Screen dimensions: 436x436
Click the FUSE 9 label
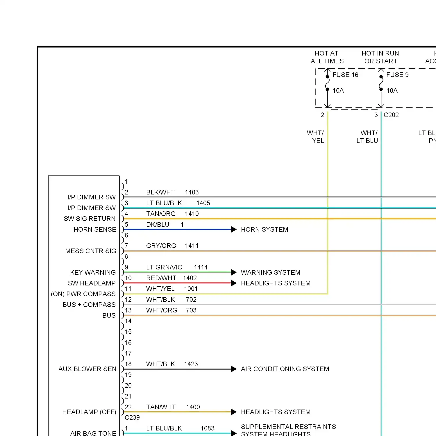pos(397,75)
